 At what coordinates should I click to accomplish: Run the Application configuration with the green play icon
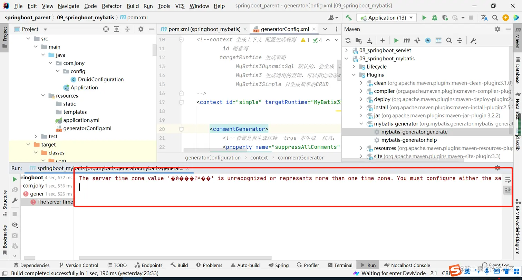(424, 18)
